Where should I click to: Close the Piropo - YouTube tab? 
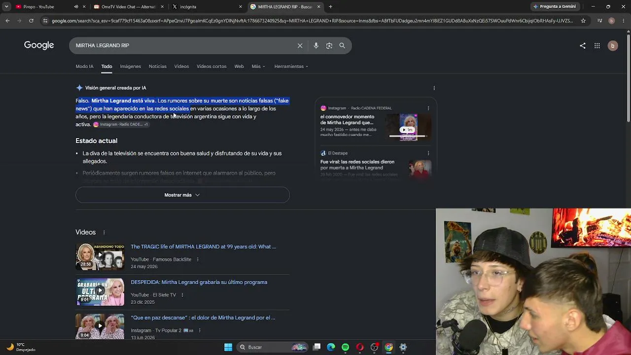[84, 7]
